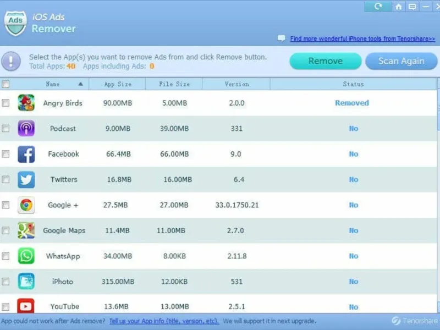Screen dimensions: 440x330
Task: Click Removed status for Angry Birds
Action: tap(352, 103)
